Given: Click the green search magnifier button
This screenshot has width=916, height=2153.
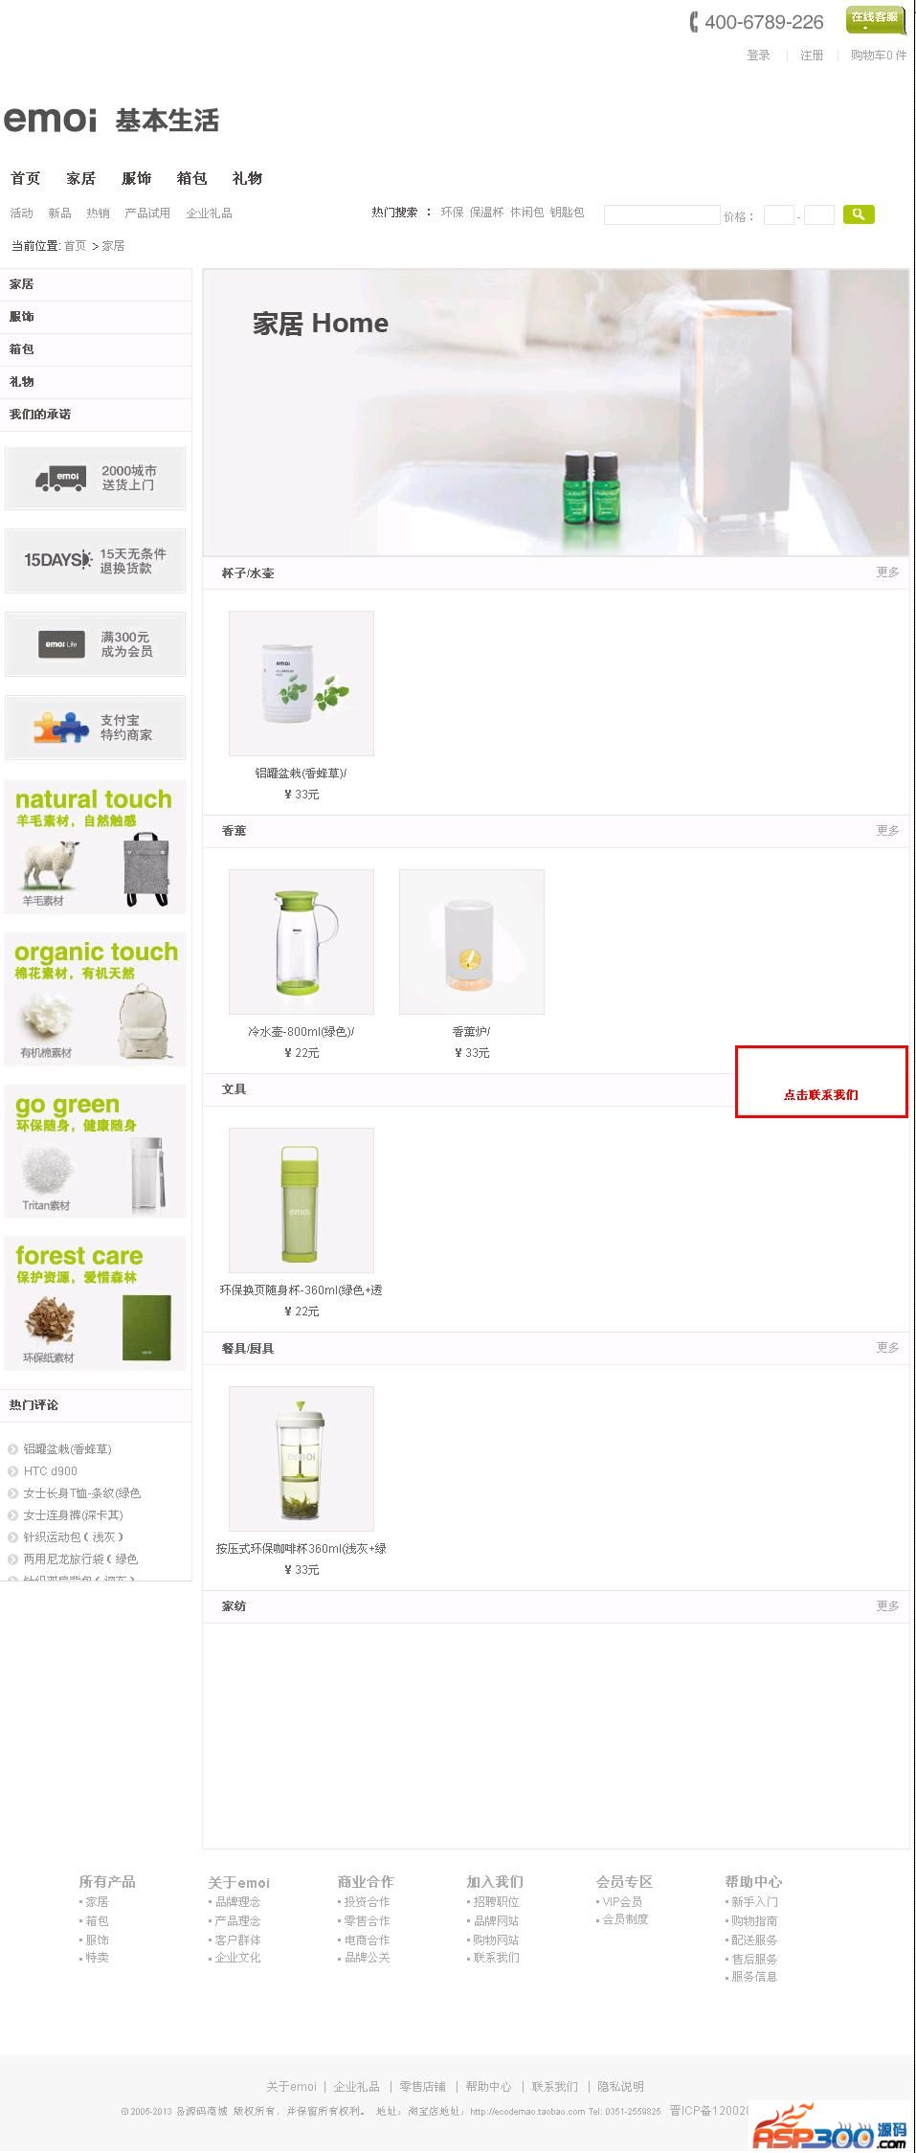Looking at the screenshot, I should 859,214.
